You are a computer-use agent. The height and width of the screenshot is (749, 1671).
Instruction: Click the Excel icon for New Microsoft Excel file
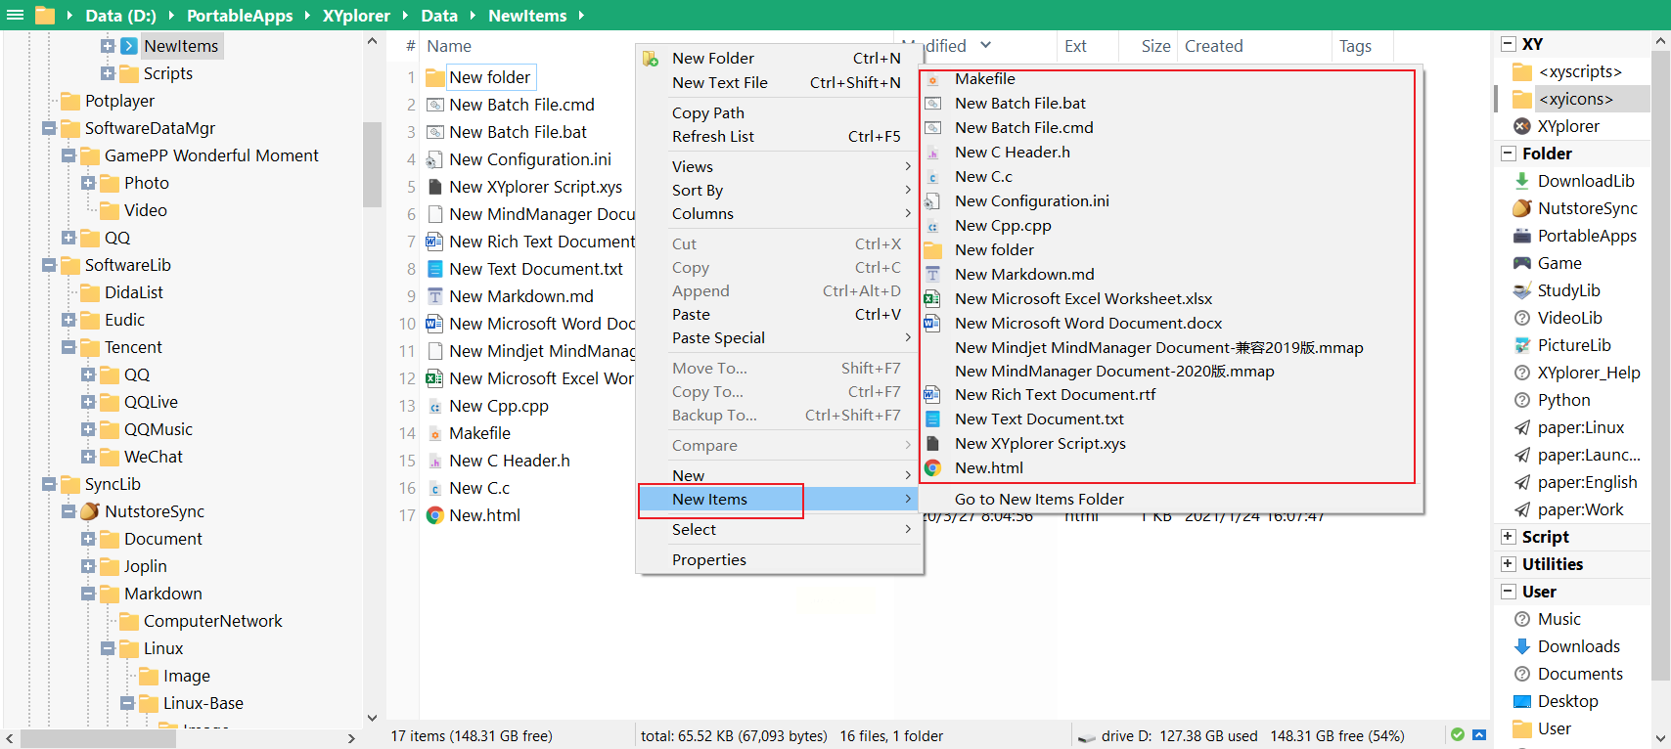click(434, 378)
